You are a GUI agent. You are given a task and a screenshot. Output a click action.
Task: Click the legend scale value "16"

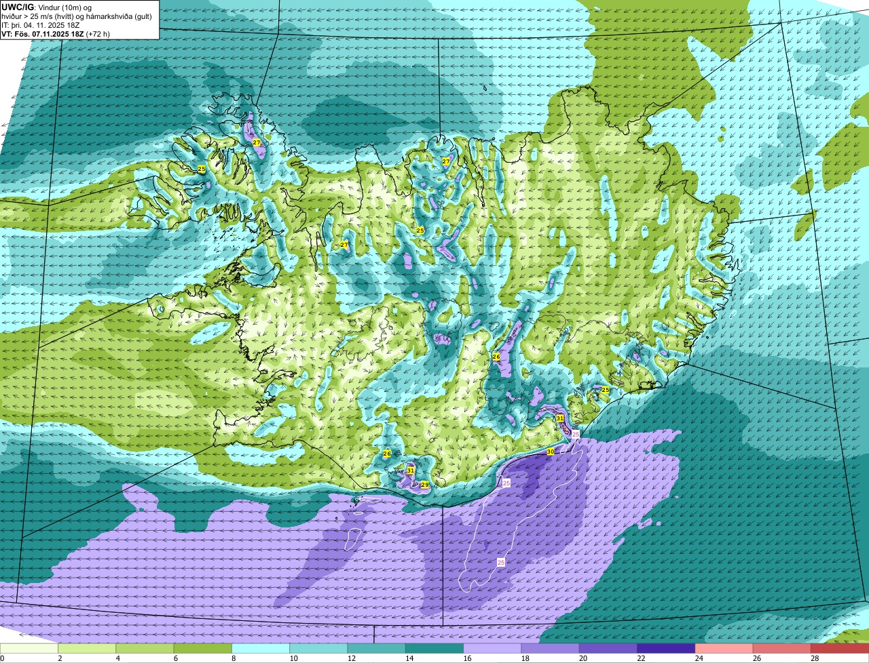click(466, 658)
